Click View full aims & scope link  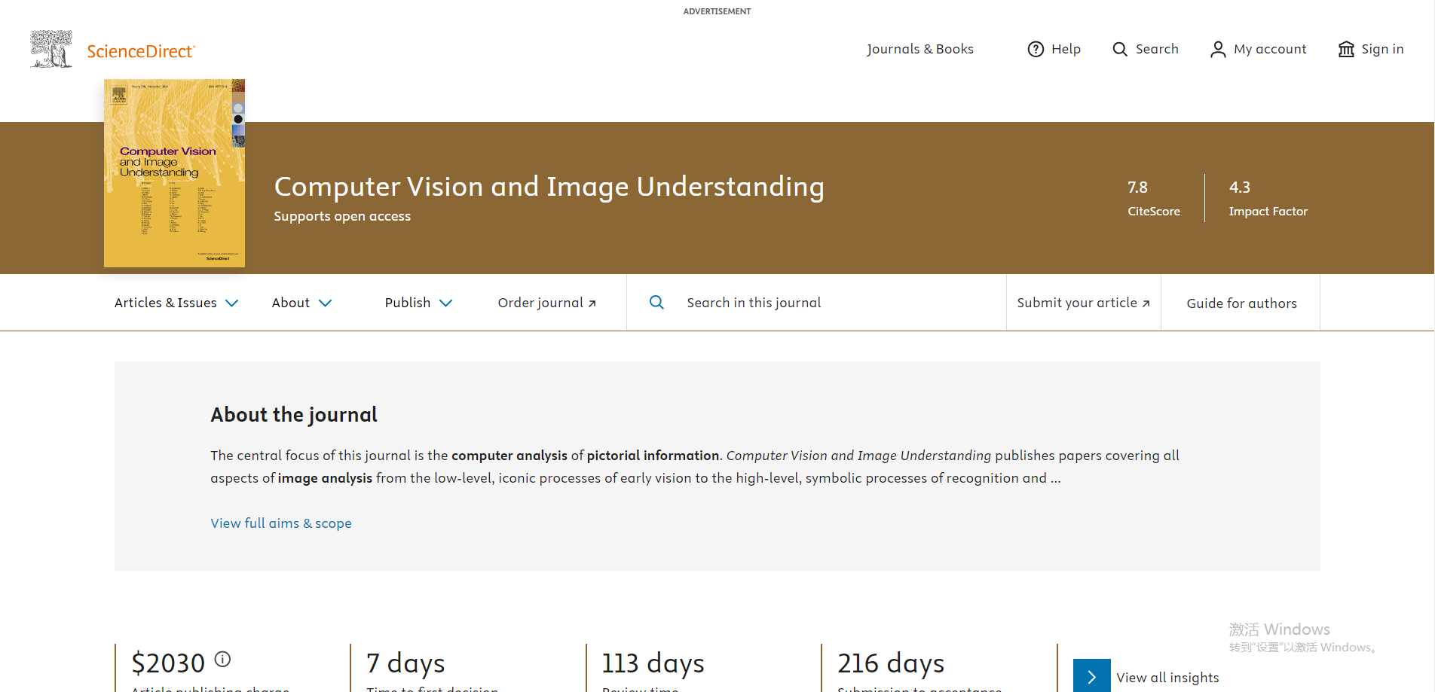[281, 523]
